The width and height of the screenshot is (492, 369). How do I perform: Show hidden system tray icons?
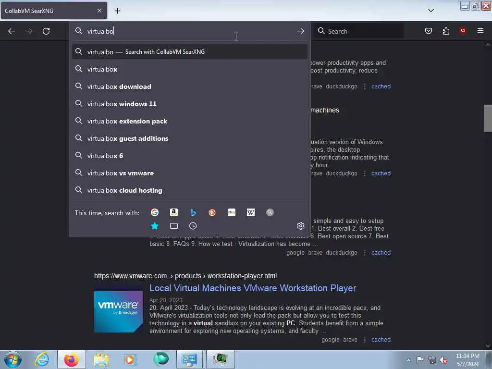tap(408, 360)
